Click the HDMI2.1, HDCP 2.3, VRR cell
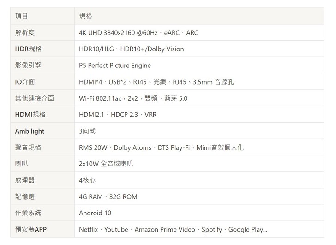The width and height of the screenshot is (336, 245). pyautogui.click(x=118, y=115)
